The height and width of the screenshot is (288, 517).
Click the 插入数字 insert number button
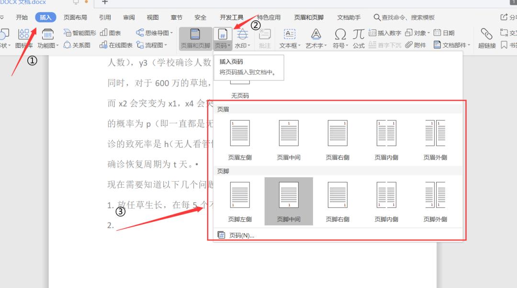[x=385, y=32]
